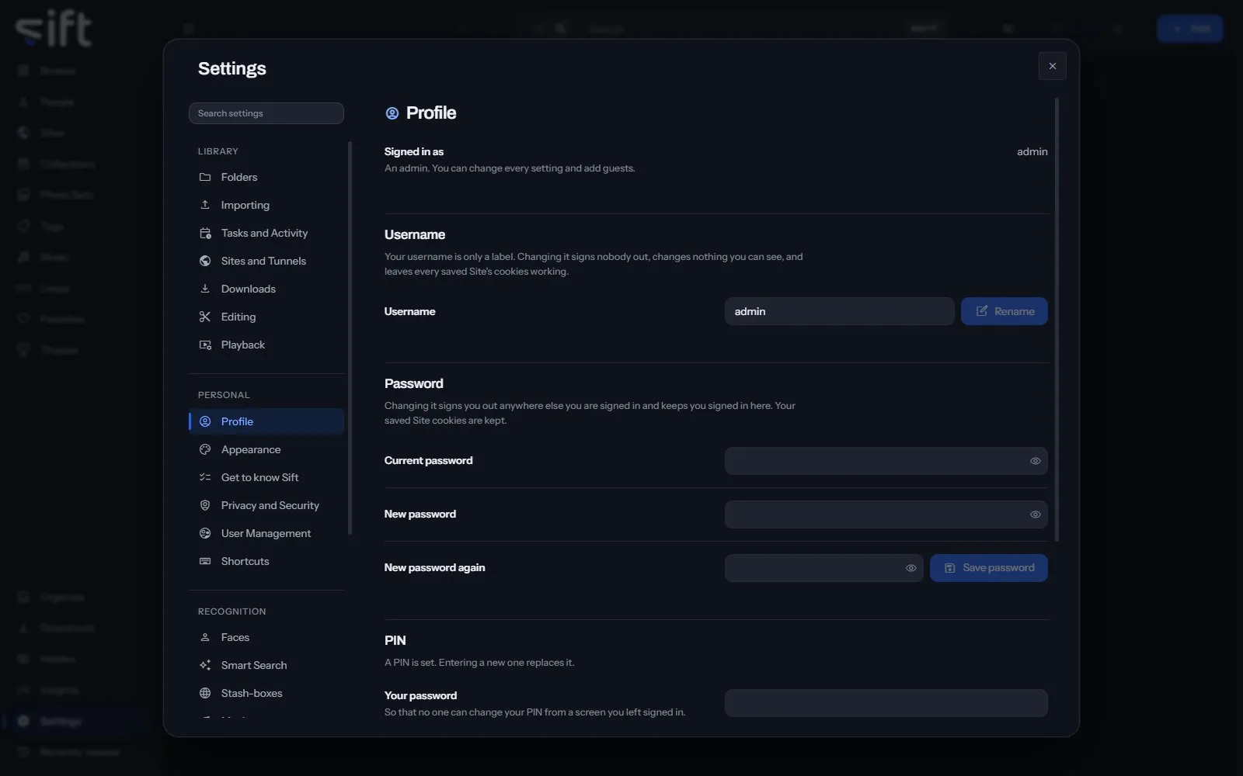Open the User Management settings page
This screenshot has height=776, width=1243.
(266, 533)
